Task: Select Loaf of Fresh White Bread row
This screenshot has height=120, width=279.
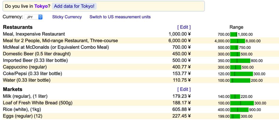Action: coord(139,103)
